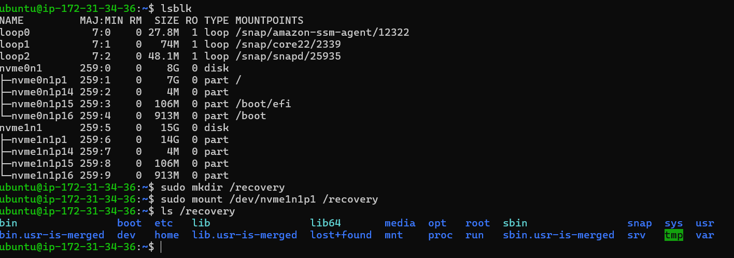Click the lost+found directory name
The height and width of the screenshot is (258, 734).
[341, 235]
